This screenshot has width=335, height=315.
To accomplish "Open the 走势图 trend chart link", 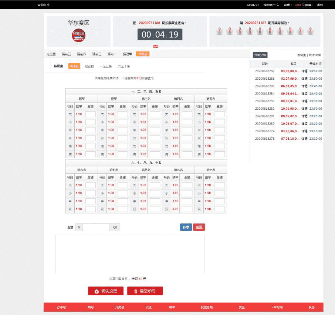I will 301,55.
